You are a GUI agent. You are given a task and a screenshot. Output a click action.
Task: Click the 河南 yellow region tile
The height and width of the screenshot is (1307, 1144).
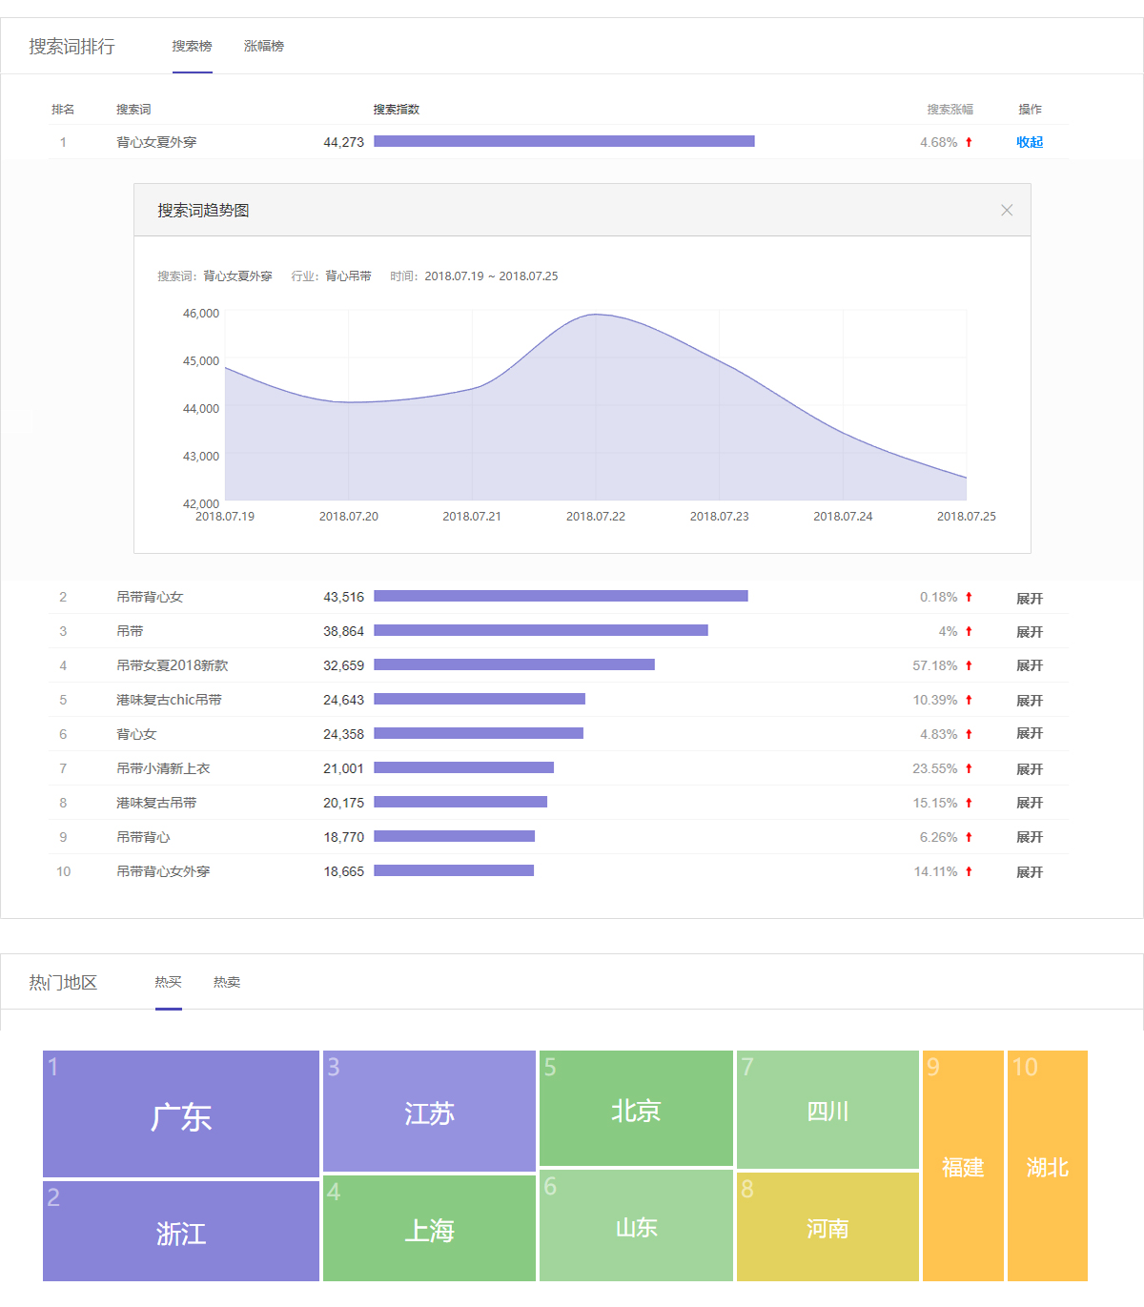[x=827, y=1227]
